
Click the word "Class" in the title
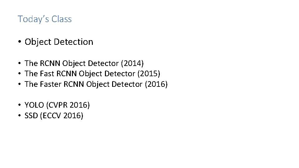pos(62,19)
